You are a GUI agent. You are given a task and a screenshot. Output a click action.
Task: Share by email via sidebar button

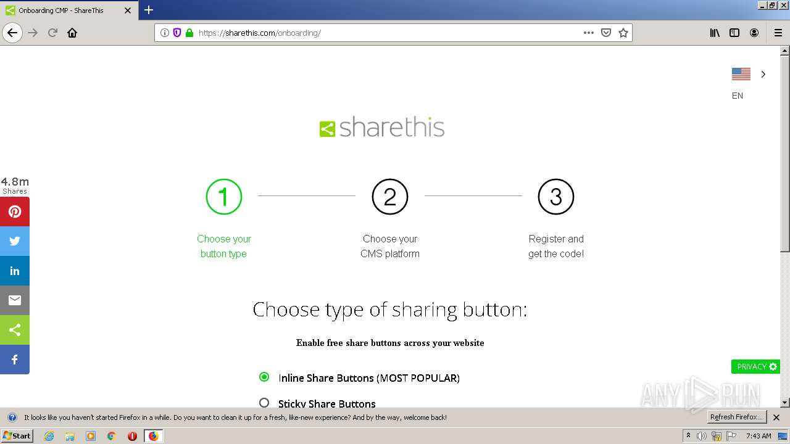(15, 300)
